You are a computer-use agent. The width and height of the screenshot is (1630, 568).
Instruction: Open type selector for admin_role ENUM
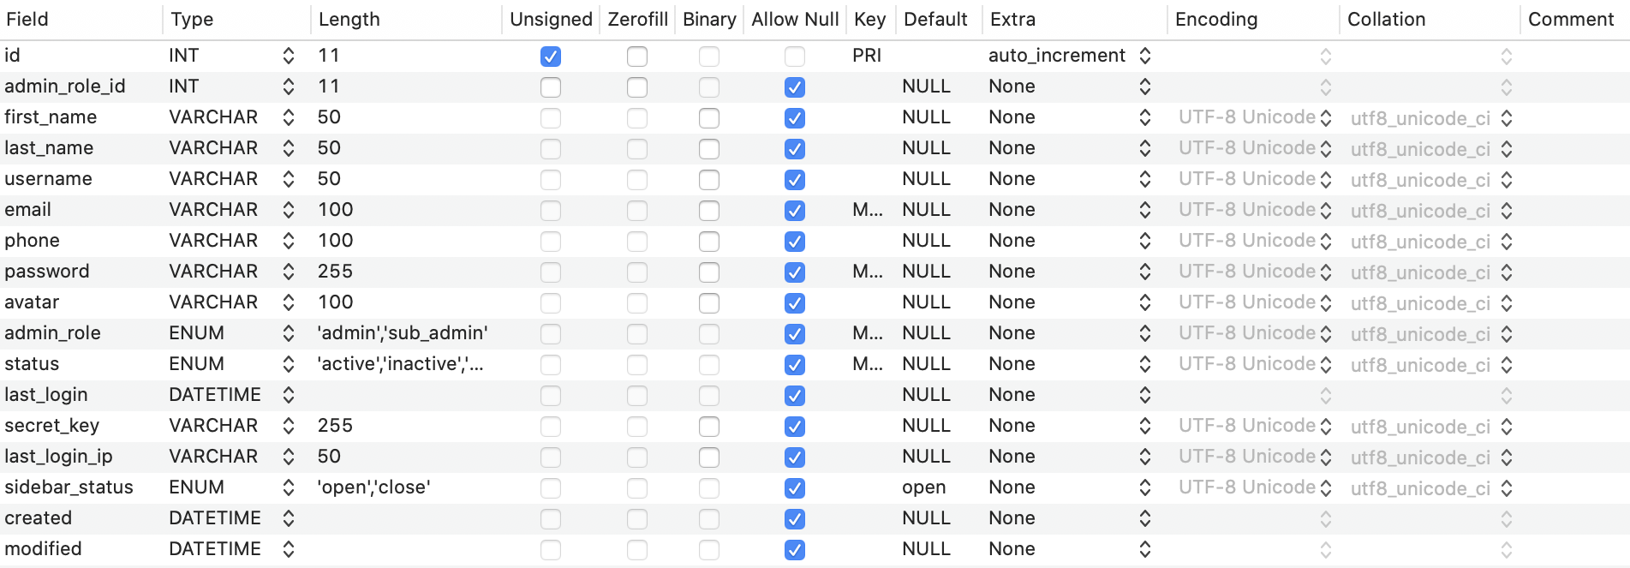tap(289, 333)
